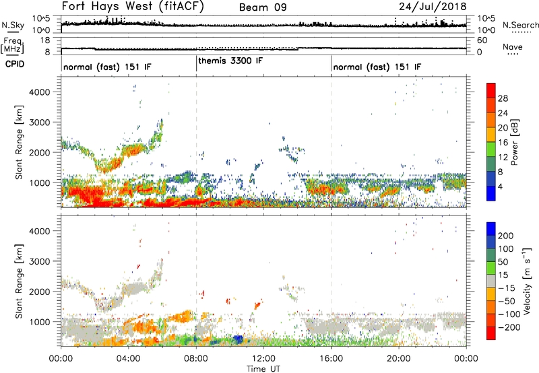539x373 pixels.
Task: Select the 'N.Sky' legend label
Action: (x=13, y=25)
